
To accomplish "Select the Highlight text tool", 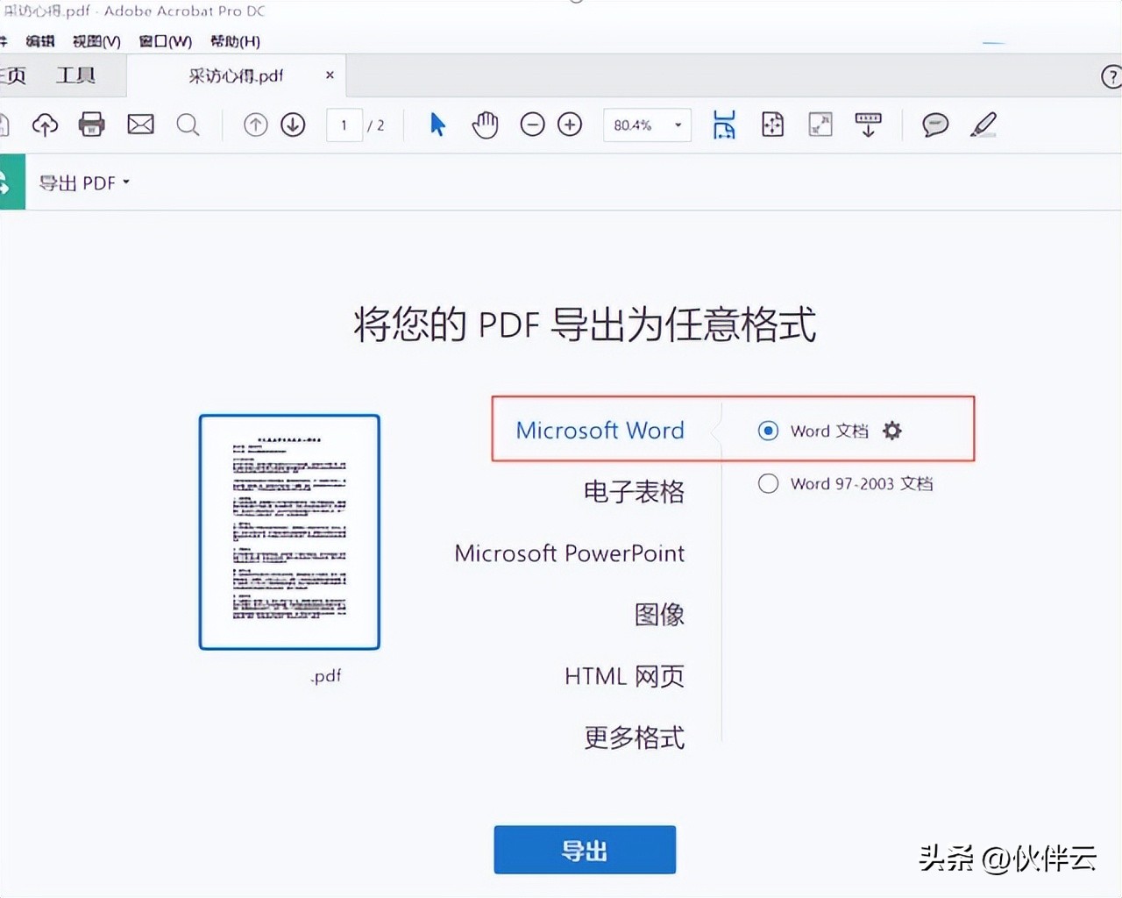I will pos(983,125).
